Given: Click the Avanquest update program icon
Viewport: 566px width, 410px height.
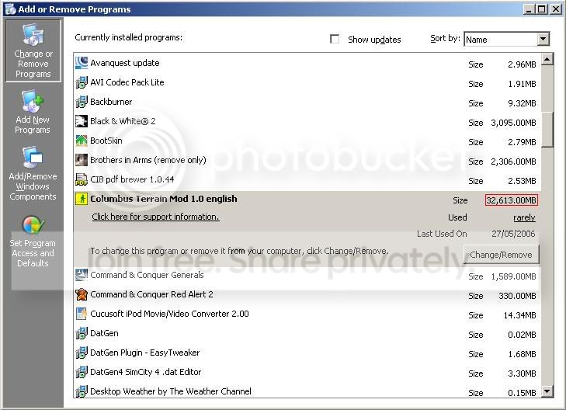Looking at the screenshot, I should pos(82,63).
